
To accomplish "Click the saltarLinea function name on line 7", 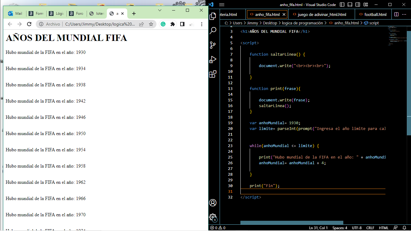I will (x=283, y=54).
